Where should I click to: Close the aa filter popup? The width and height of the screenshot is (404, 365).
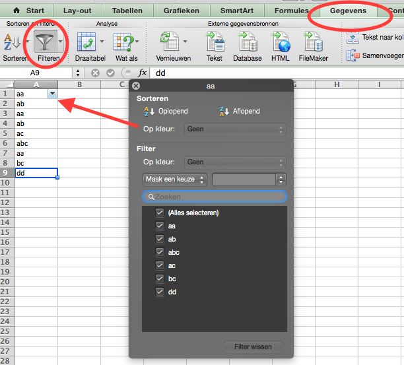click(x=136, y=86)
